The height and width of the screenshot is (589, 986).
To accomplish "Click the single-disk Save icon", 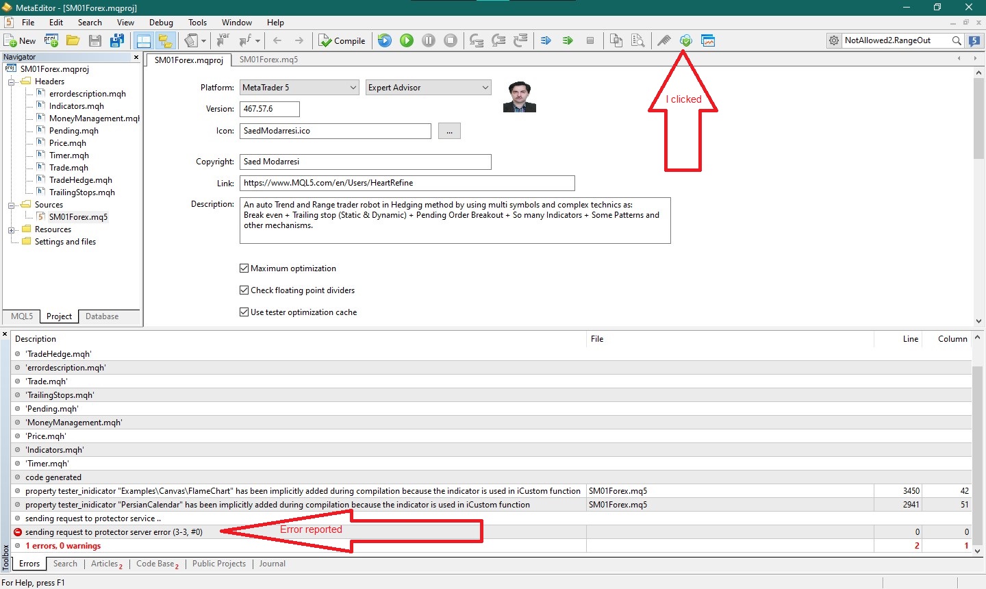I will (95, 40).
